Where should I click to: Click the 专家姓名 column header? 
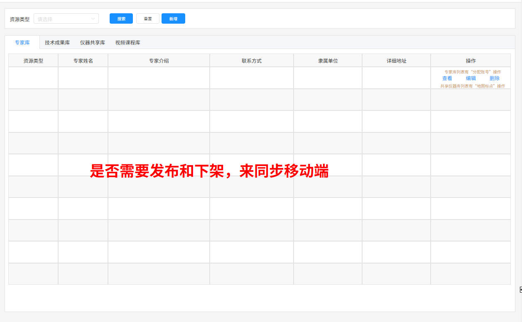[83, 61]
